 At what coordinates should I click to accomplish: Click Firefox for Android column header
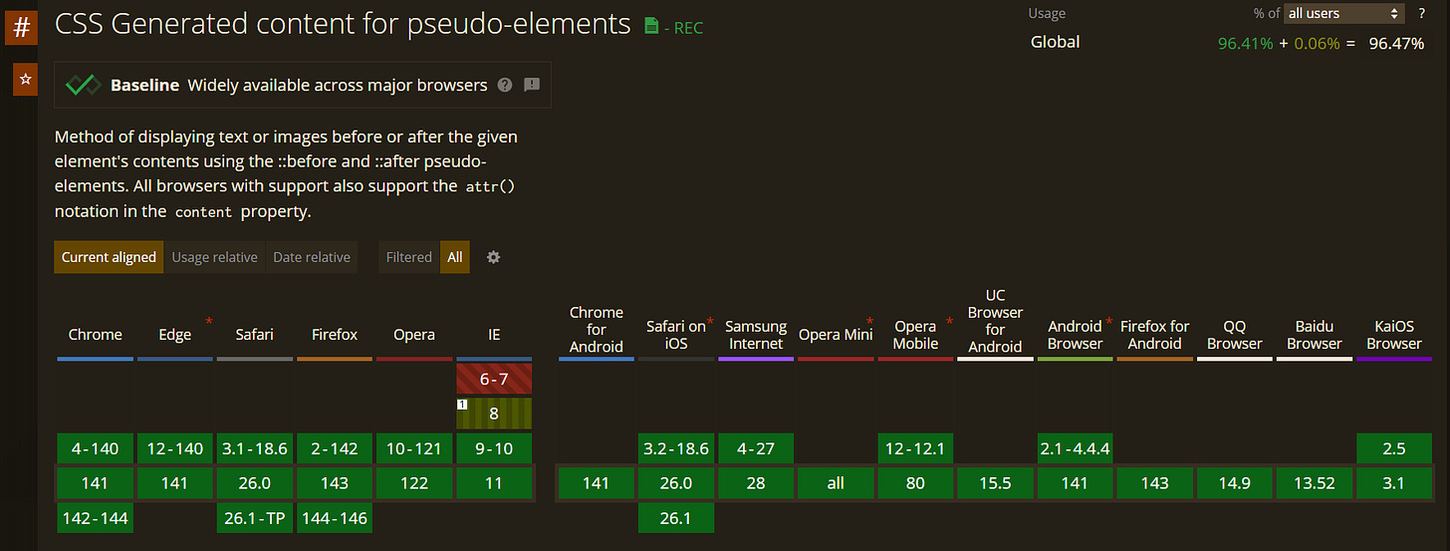(x=1154, y=335)
